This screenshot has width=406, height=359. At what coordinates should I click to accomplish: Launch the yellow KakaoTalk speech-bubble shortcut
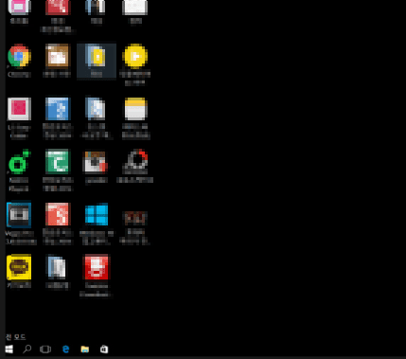coord(19,267)
